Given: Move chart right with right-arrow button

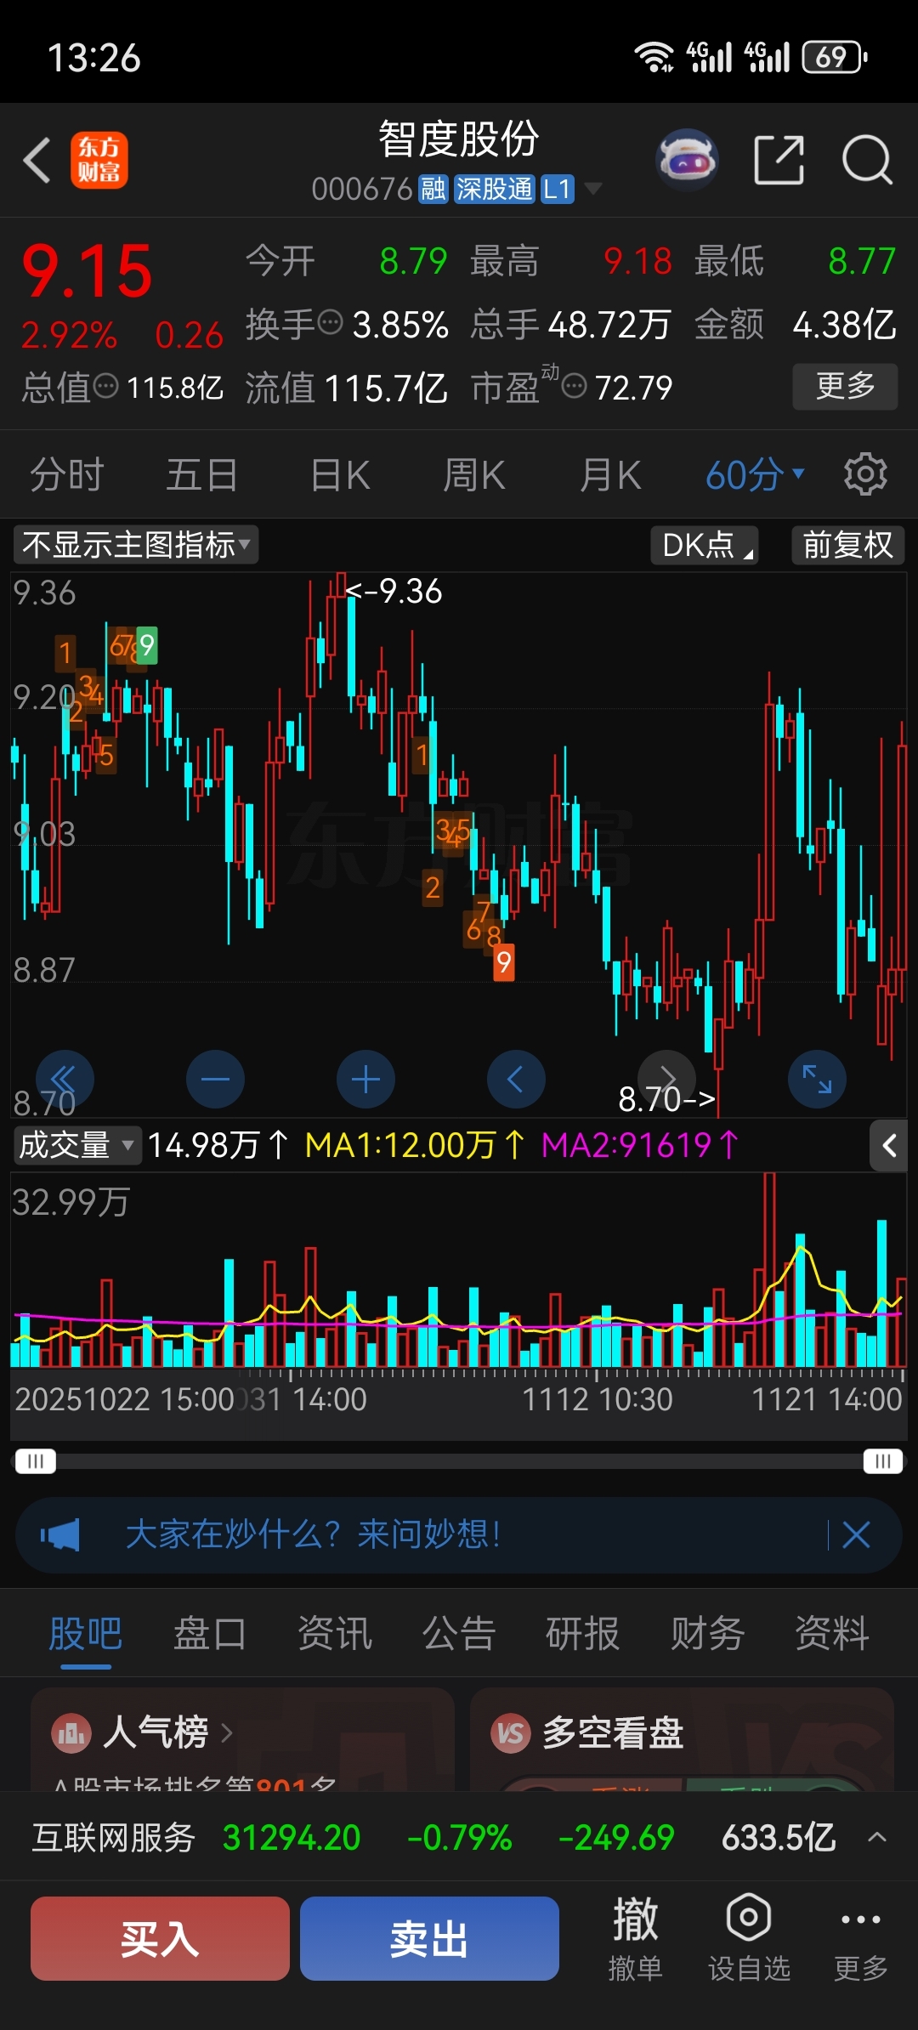Looking at the screenshot, I should pos(667,1080).
